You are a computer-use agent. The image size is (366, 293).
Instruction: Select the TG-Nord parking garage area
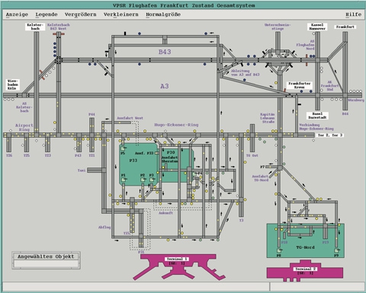305,240
